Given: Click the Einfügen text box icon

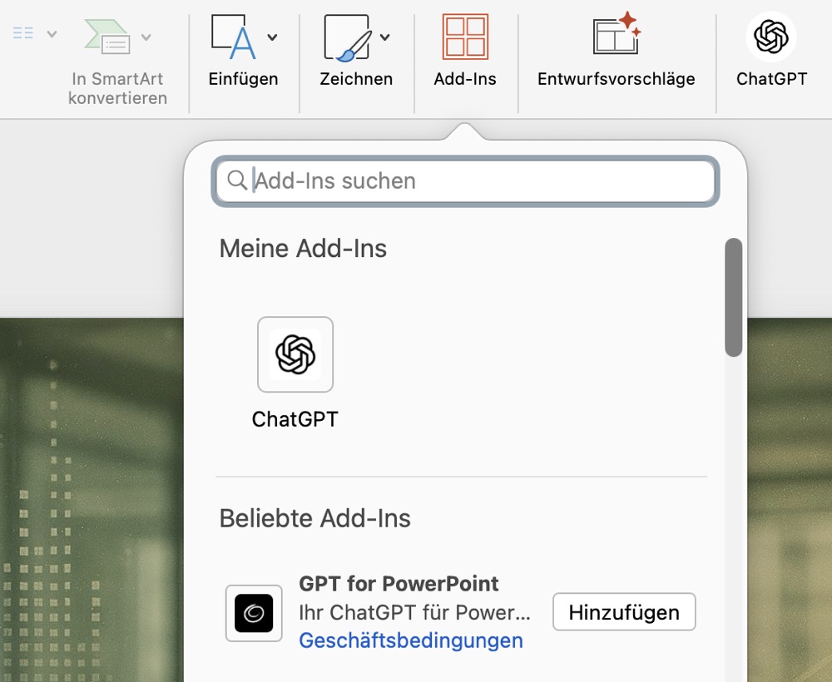Looking at the screenshot, I should coord(234,37).
